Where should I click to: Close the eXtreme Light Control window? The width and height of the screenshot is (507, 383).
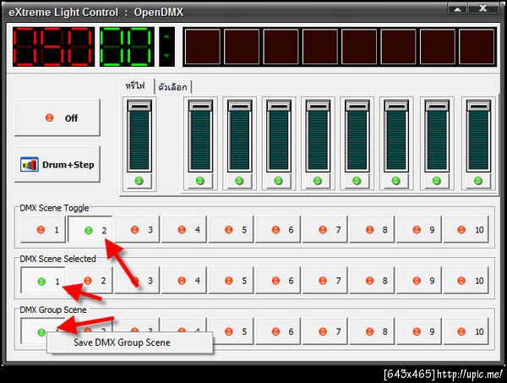click(x=483, y=8)
